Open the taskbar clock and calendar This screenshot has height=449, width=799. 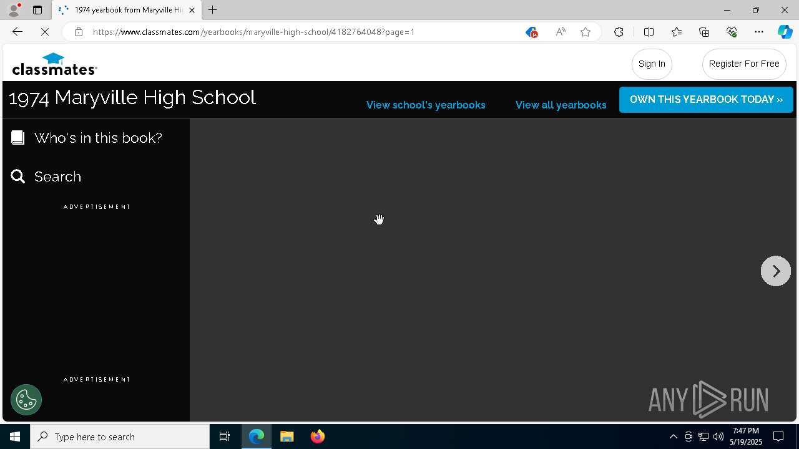click(746, 437)
